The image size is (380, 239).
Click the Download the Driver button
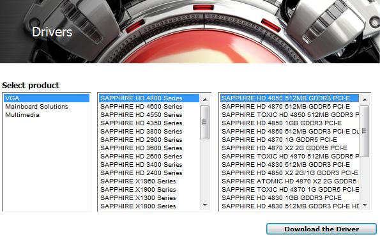[x=321, y=229]
